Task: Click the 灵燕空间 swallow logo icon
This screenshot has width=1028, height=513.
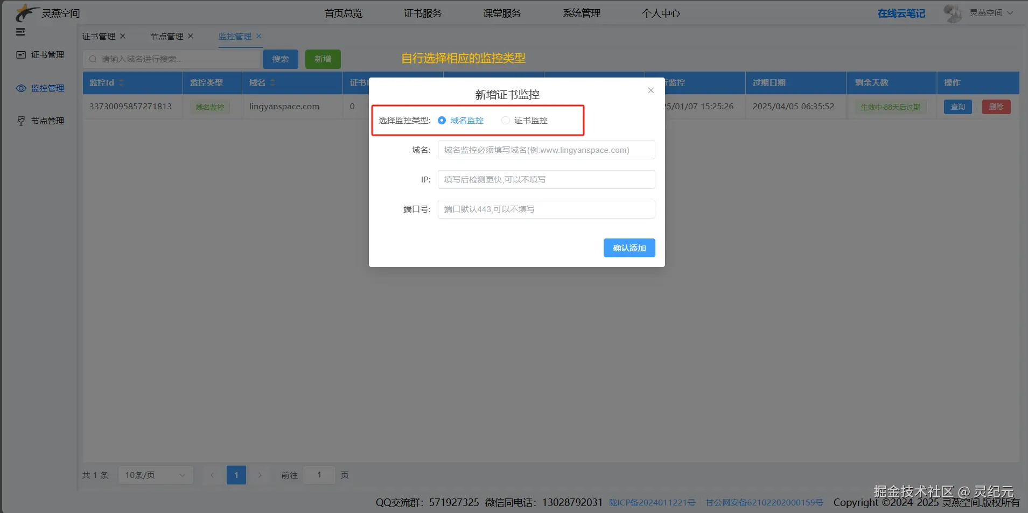Action: click(x=27, y=12)
